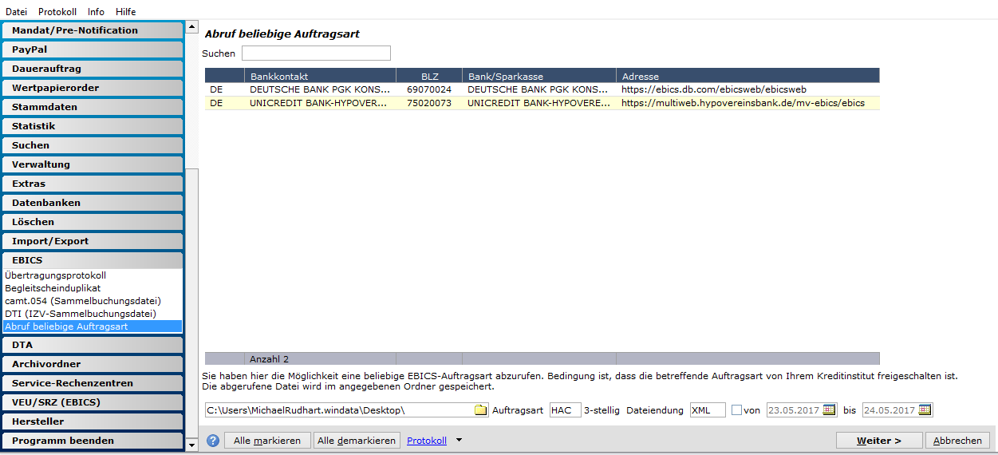Click the Anzahl 2 footer cell

click(x=320, y=359)
